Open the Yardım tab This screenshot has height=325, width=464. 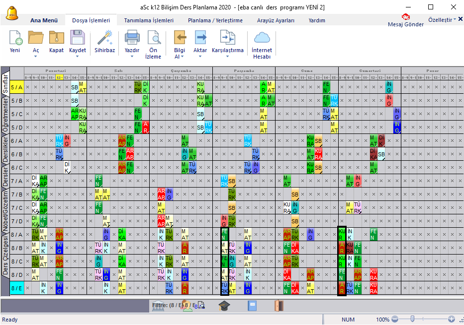[317, 20]
